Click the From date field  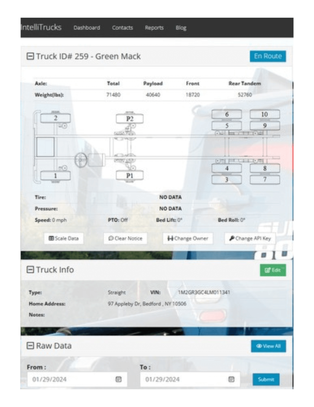point(77,380)
